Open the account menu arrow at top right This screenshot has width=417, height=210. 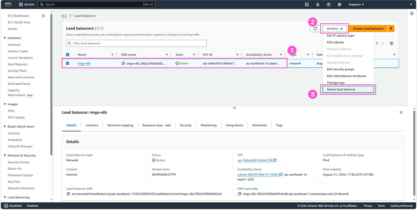[x=411, y=4]
